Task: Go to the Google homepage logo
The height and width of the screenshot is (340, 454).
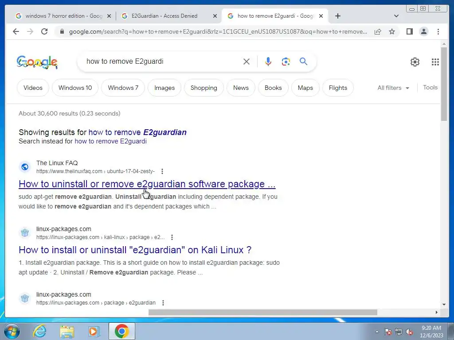Action: [37, 62]
